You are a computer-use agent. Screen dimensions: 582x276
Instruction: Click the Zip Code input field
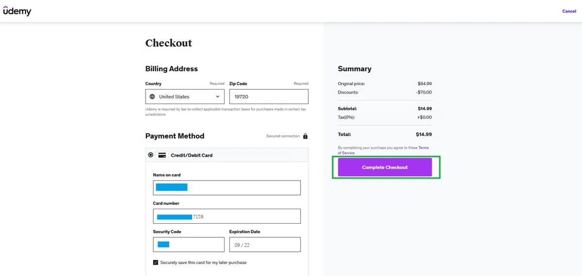point(269,96)
